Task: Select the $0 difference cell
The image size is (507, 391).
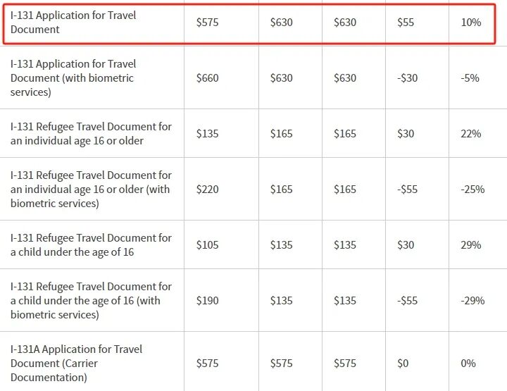Action: coord(403,364)
